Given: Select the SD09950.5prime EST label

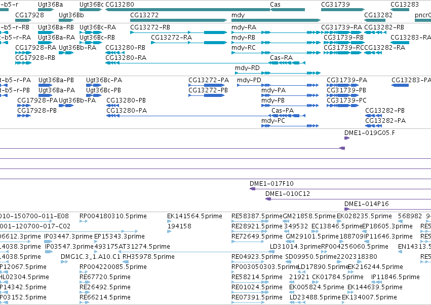Looking at the screenshot, I should (311, 257).
